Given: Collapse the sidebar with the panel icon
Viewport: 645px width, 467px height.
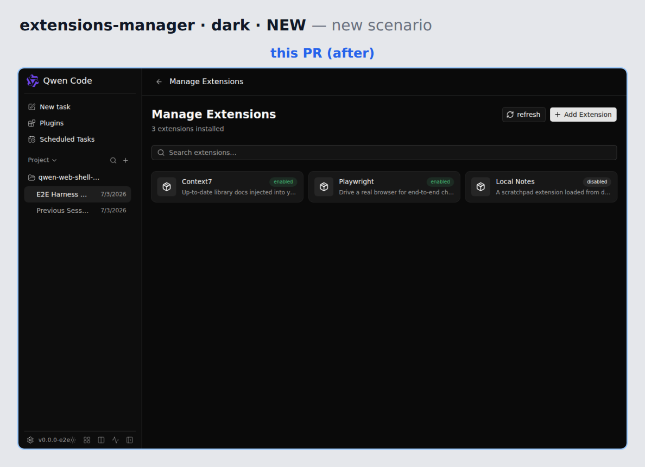Looking at the screenshot, I should point(130,440).
